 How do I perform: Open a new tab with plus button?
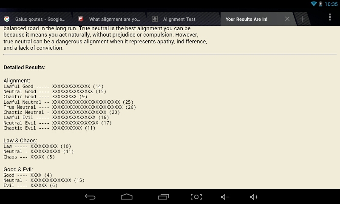tap(302, 19)
